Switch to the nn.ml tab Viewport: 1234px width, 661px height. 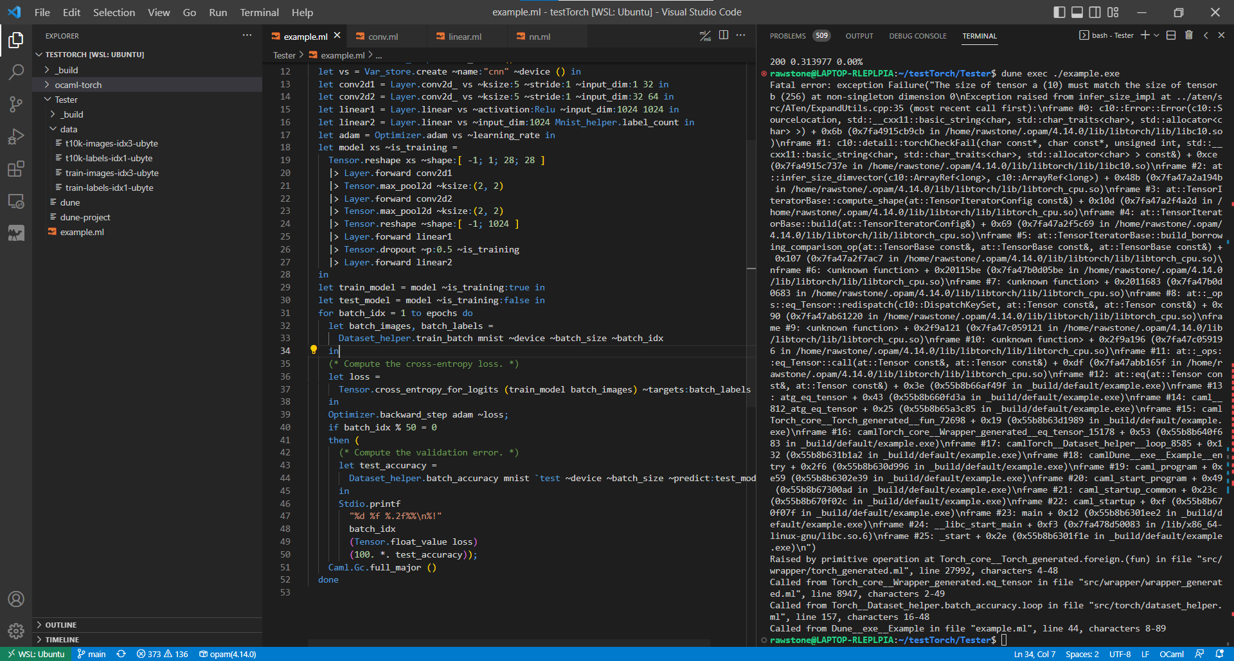point(539,37)
